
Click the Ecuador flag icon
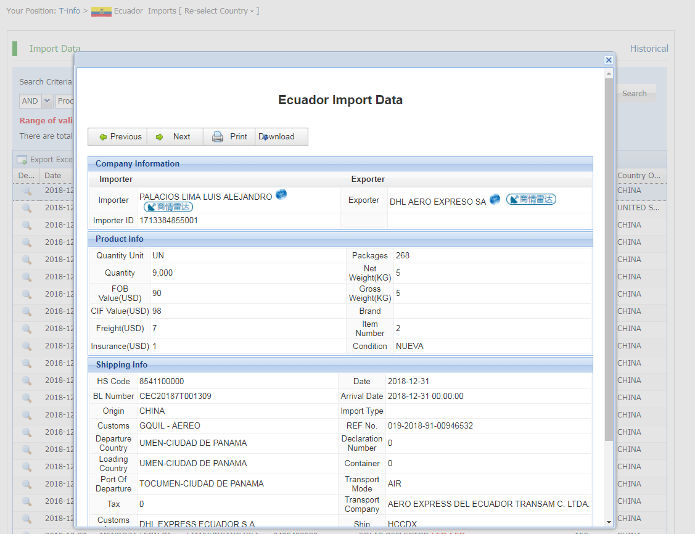(101, 12)
